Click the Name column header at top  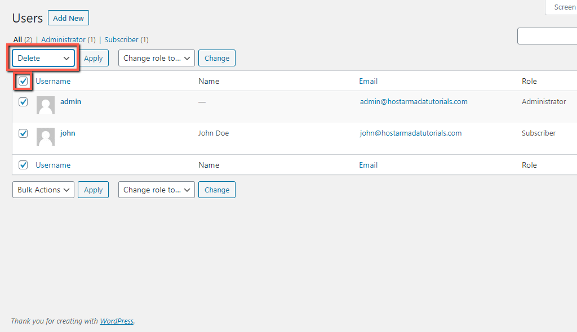[x=208, y=81]
